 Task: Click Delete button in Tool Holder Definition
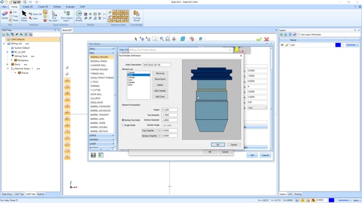[160, 85]
